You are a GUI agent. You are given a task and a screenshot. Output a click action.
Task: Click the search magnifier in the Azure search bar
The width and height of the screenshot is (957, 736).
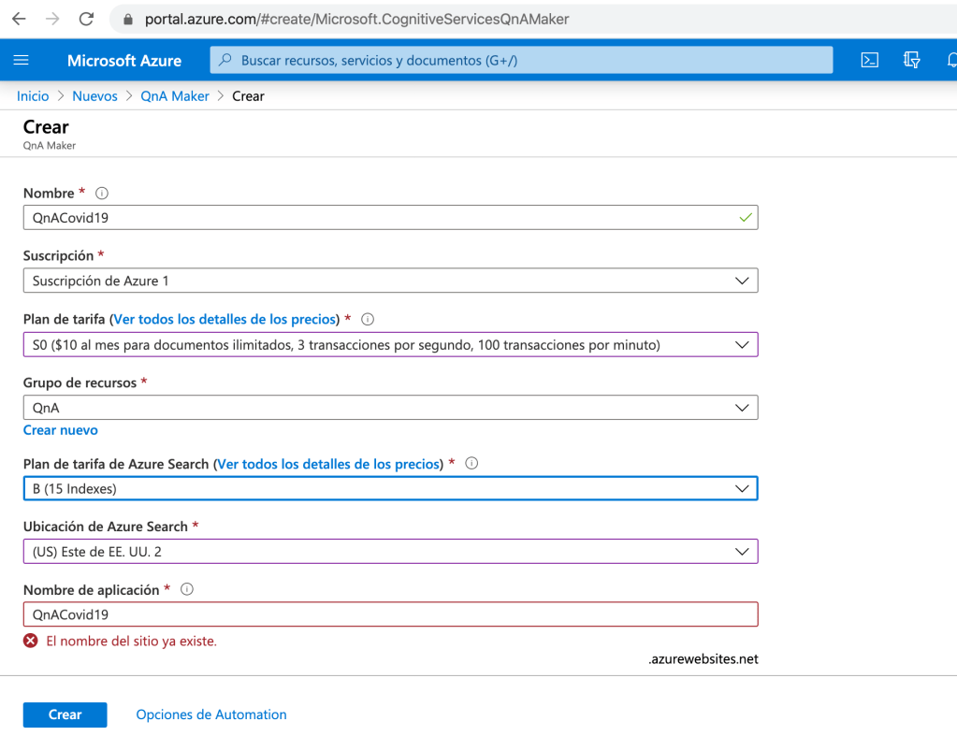pyautogui.click(x=224, y=60)
